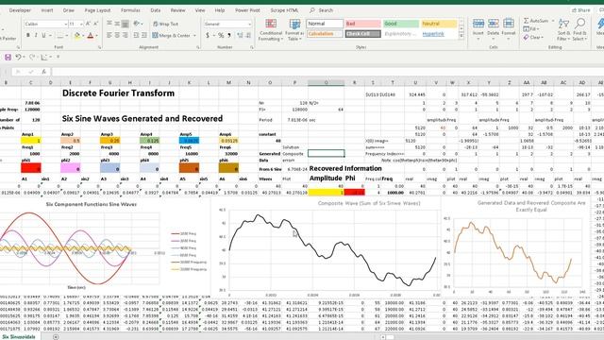
Task: Toggle center horizontal alignment
Action: (117, 36)
